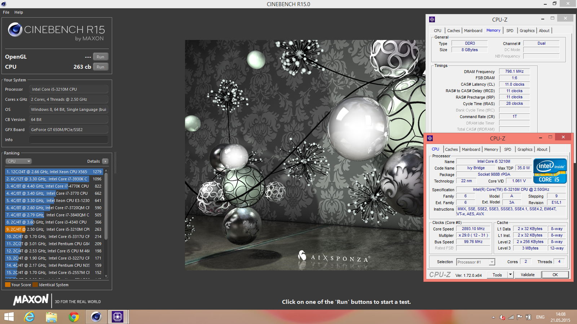Launch Google Chrome from the taskbar

click(74, 317)
